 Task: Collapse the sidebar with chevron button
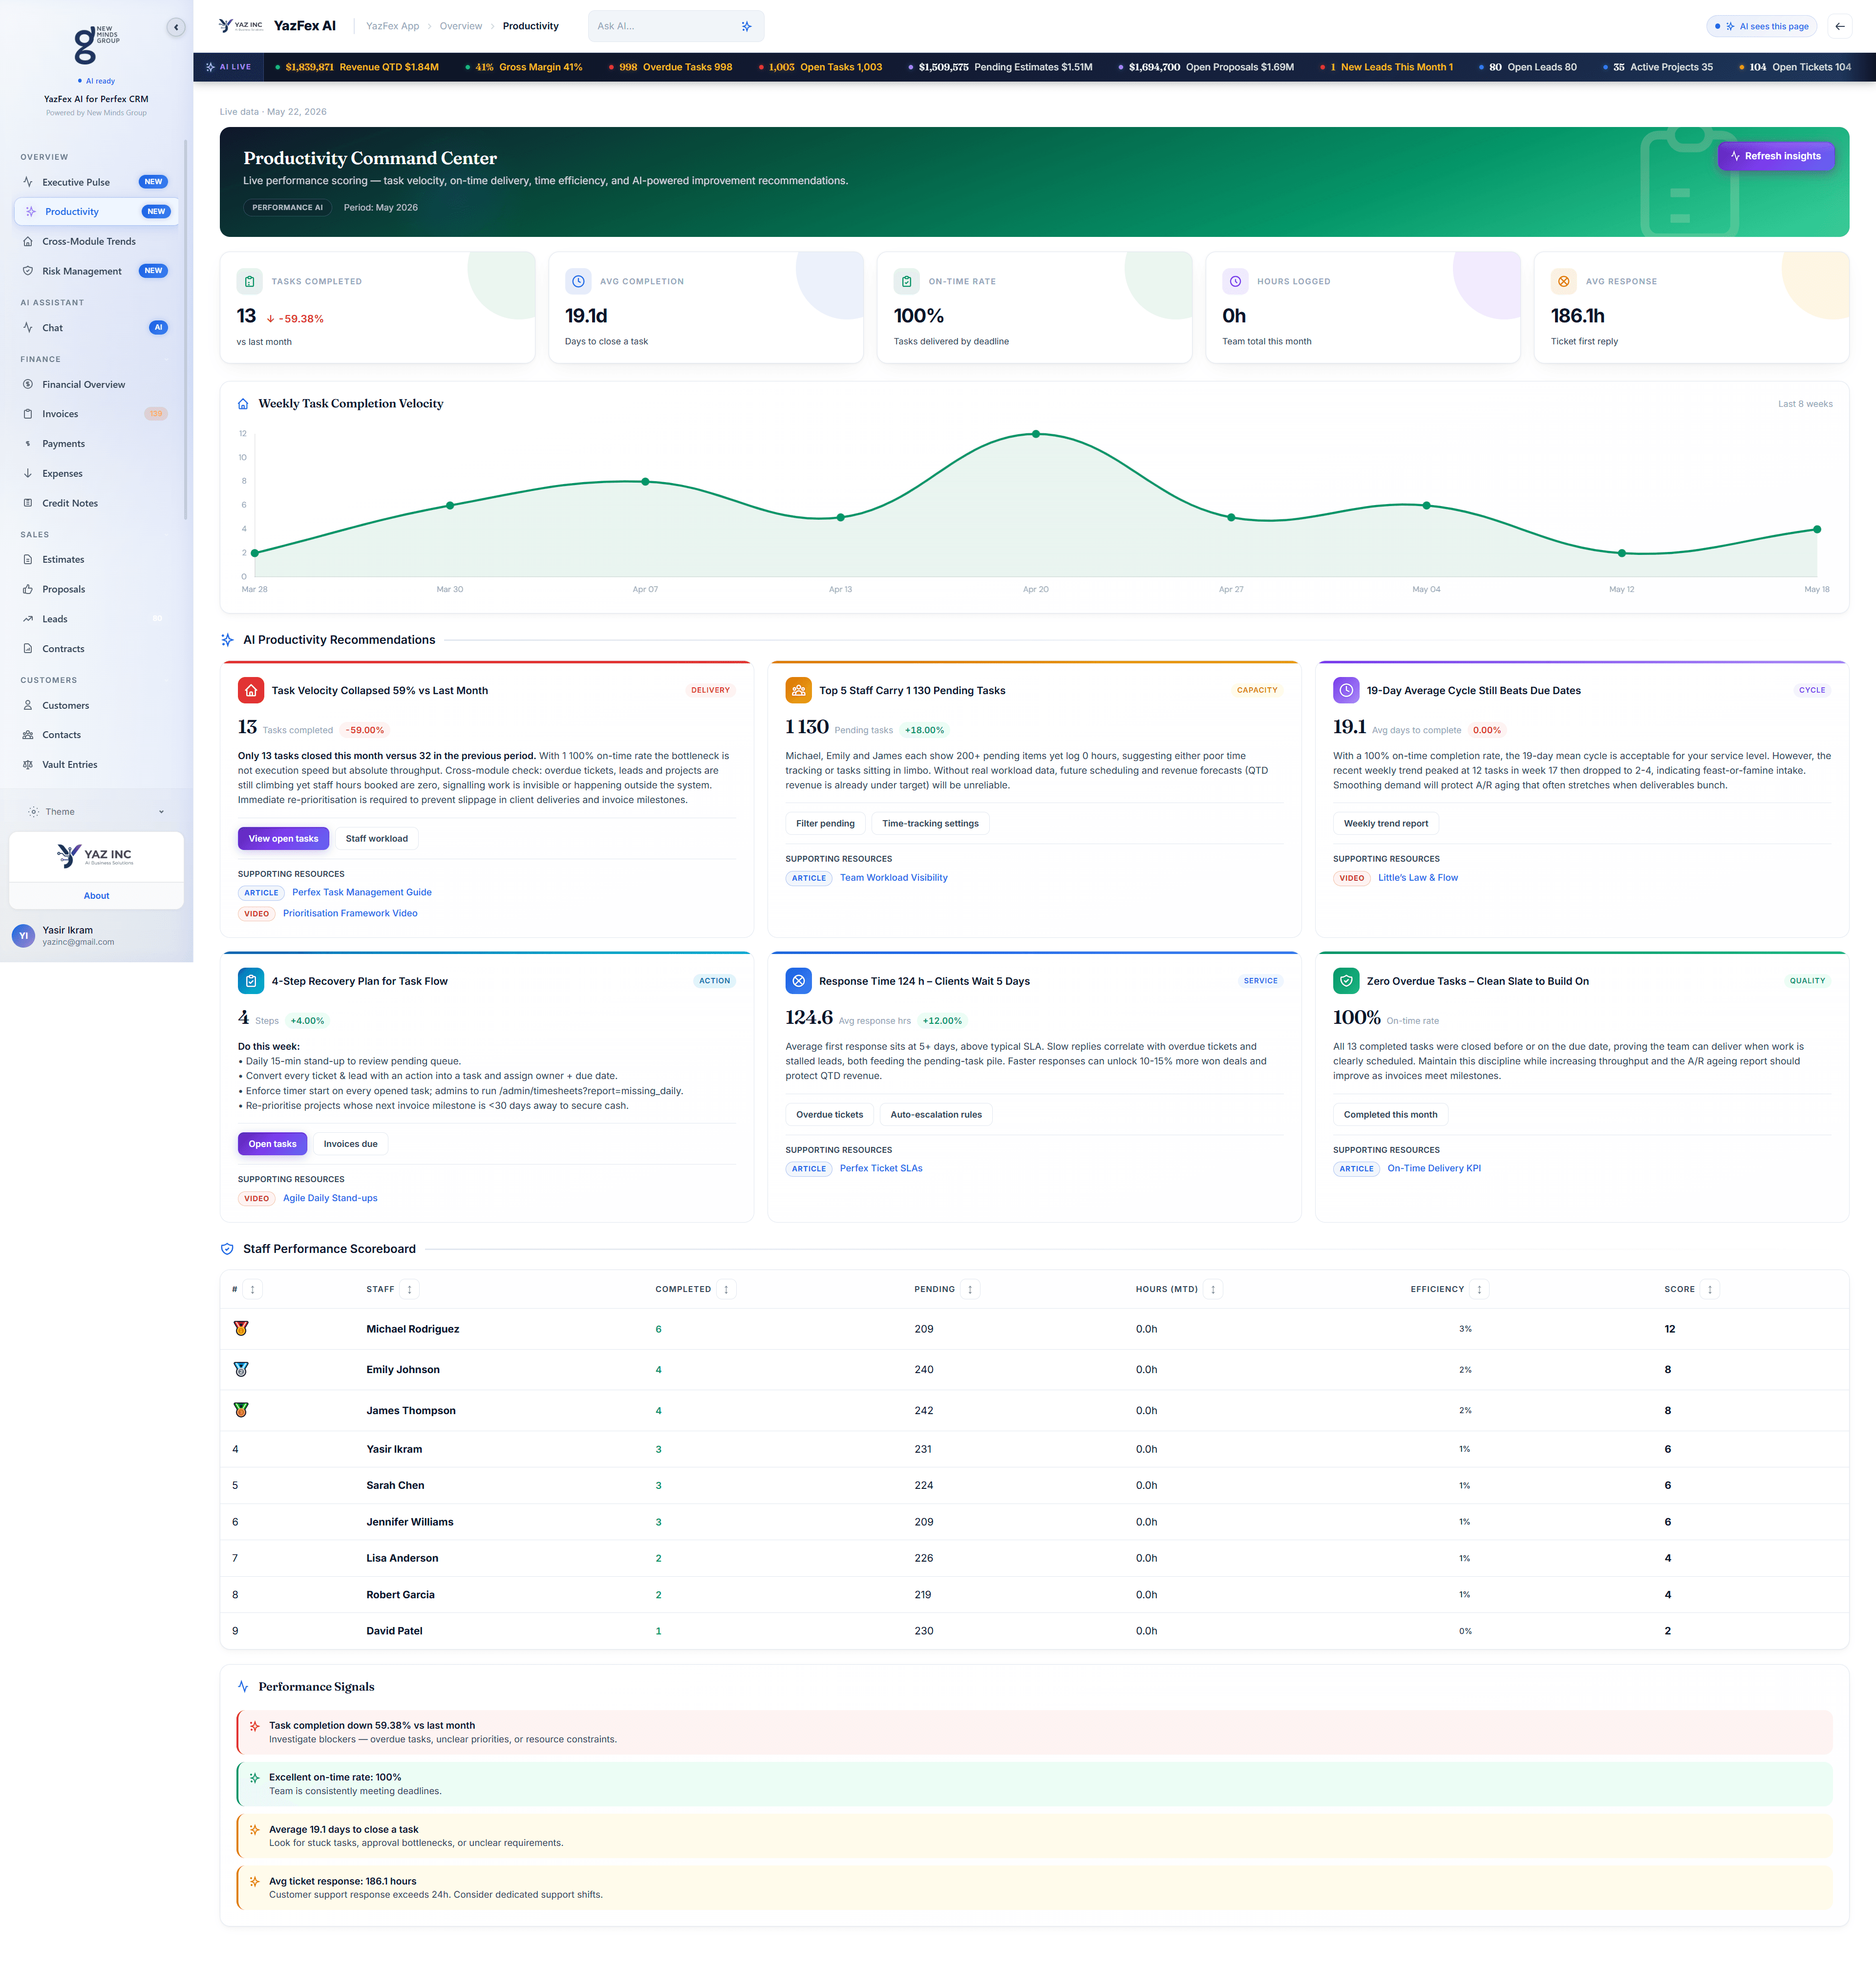[176, 27]
